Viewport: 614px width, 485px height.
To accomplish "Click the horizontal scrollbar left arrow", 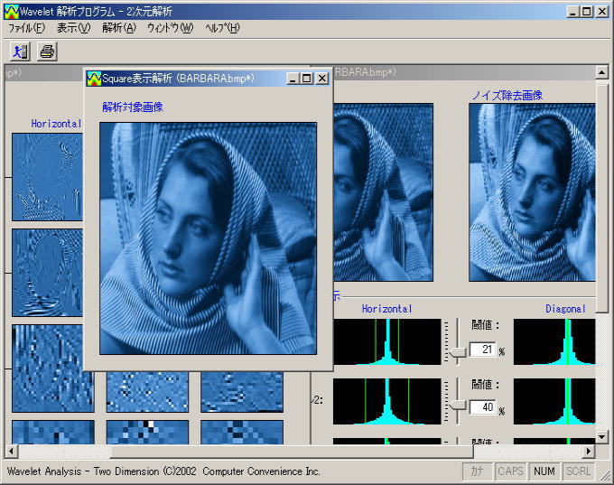I will pos(12,451).
